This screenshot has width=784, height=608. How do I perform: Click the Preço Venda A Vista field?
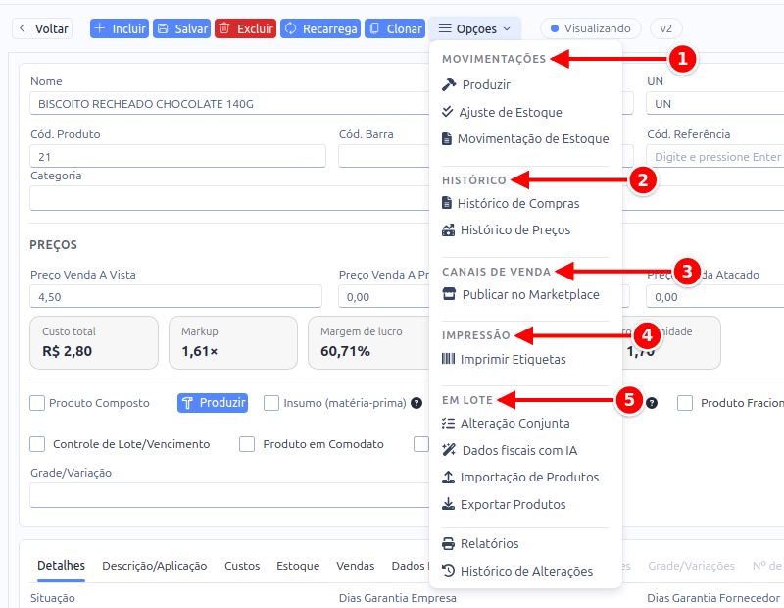click(x=176, y=297)
